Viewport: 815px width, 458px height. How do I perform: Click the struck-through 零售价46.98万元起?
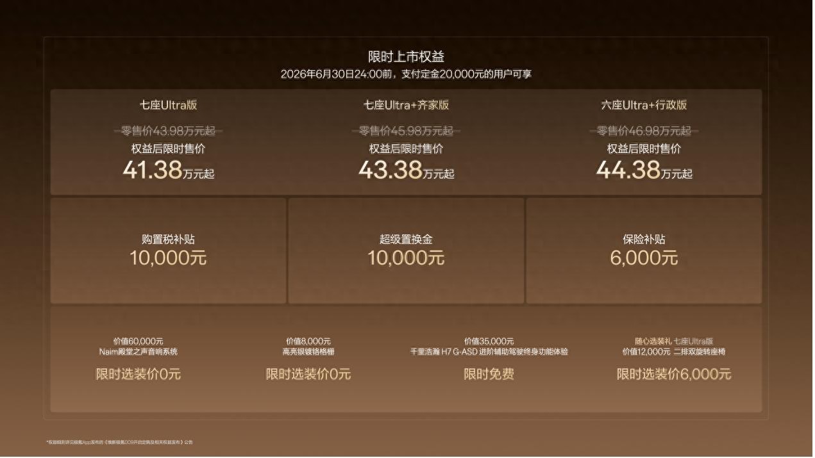644,131
